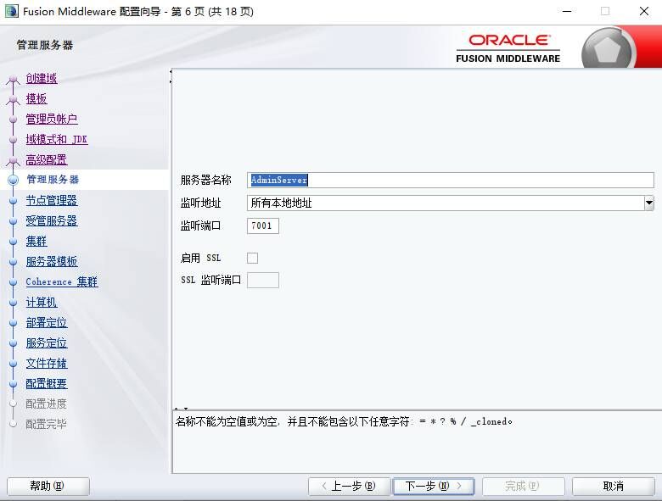
Task: Minimize the configuration wizard window
Action: (567, 11)
